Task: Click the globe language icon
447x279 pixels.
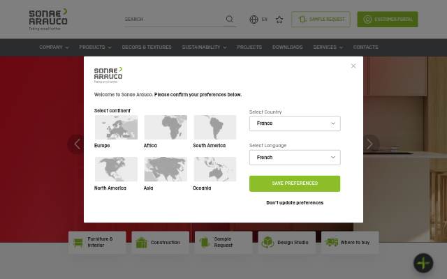Action: [x=254, y=20]
